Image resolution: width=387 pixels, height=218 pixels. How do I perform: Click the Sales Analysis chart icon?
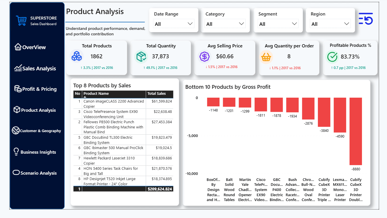click(18, 68)
